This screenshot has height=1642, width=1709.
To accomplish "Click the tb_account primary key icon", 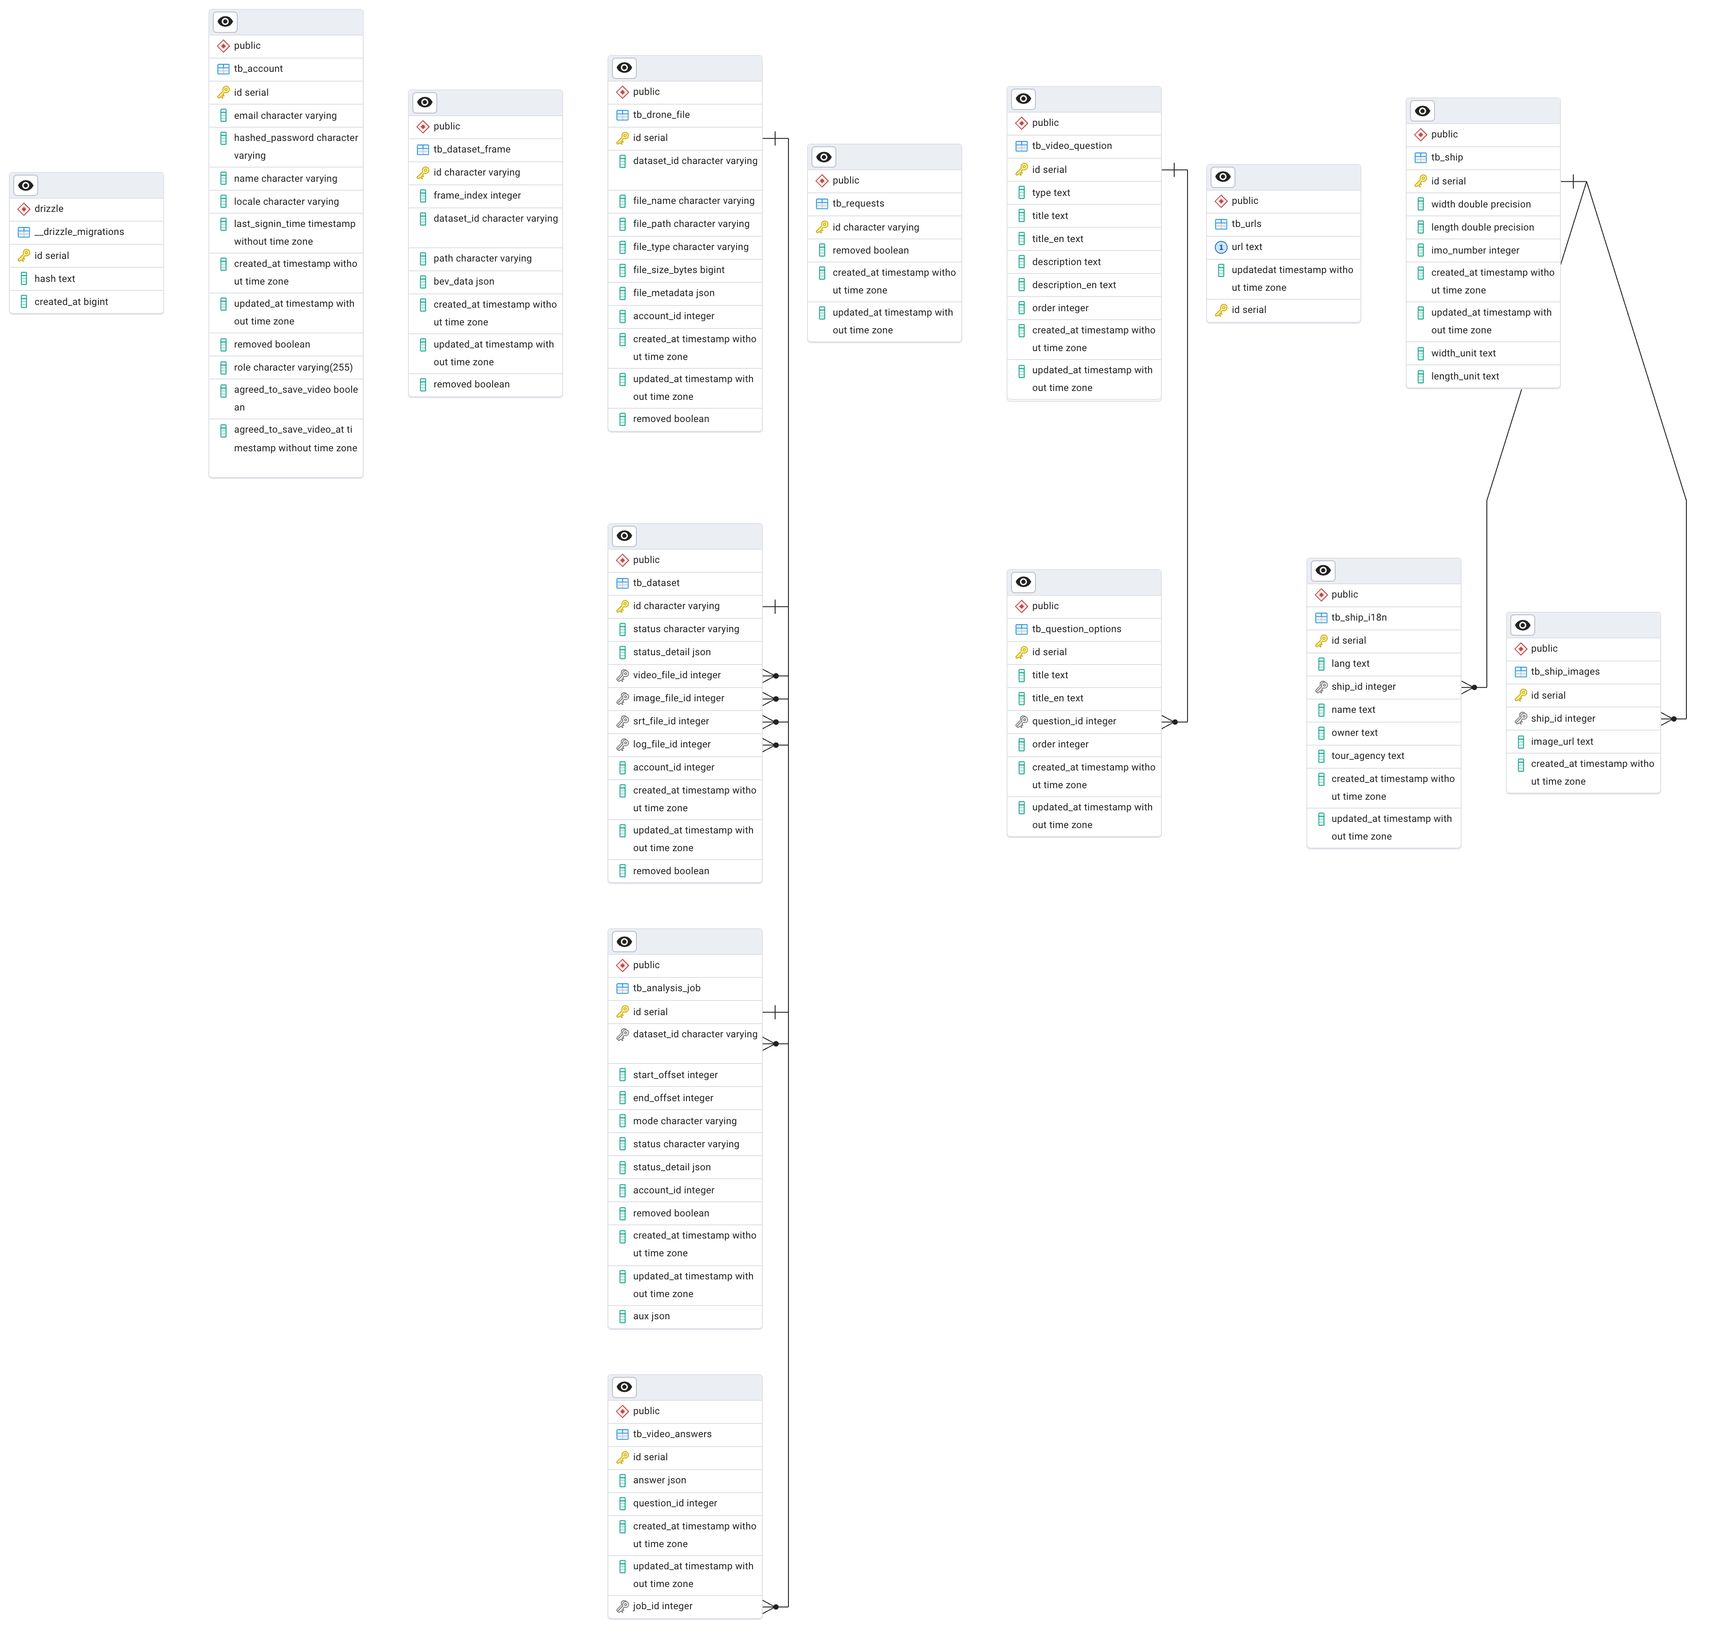I will click(223, 92).
